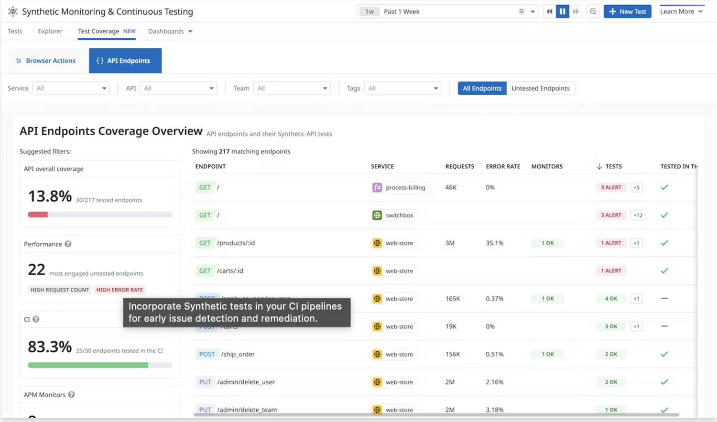
Task: Click green checkmark in /products/:id row
Action: [x=664, y=243]
